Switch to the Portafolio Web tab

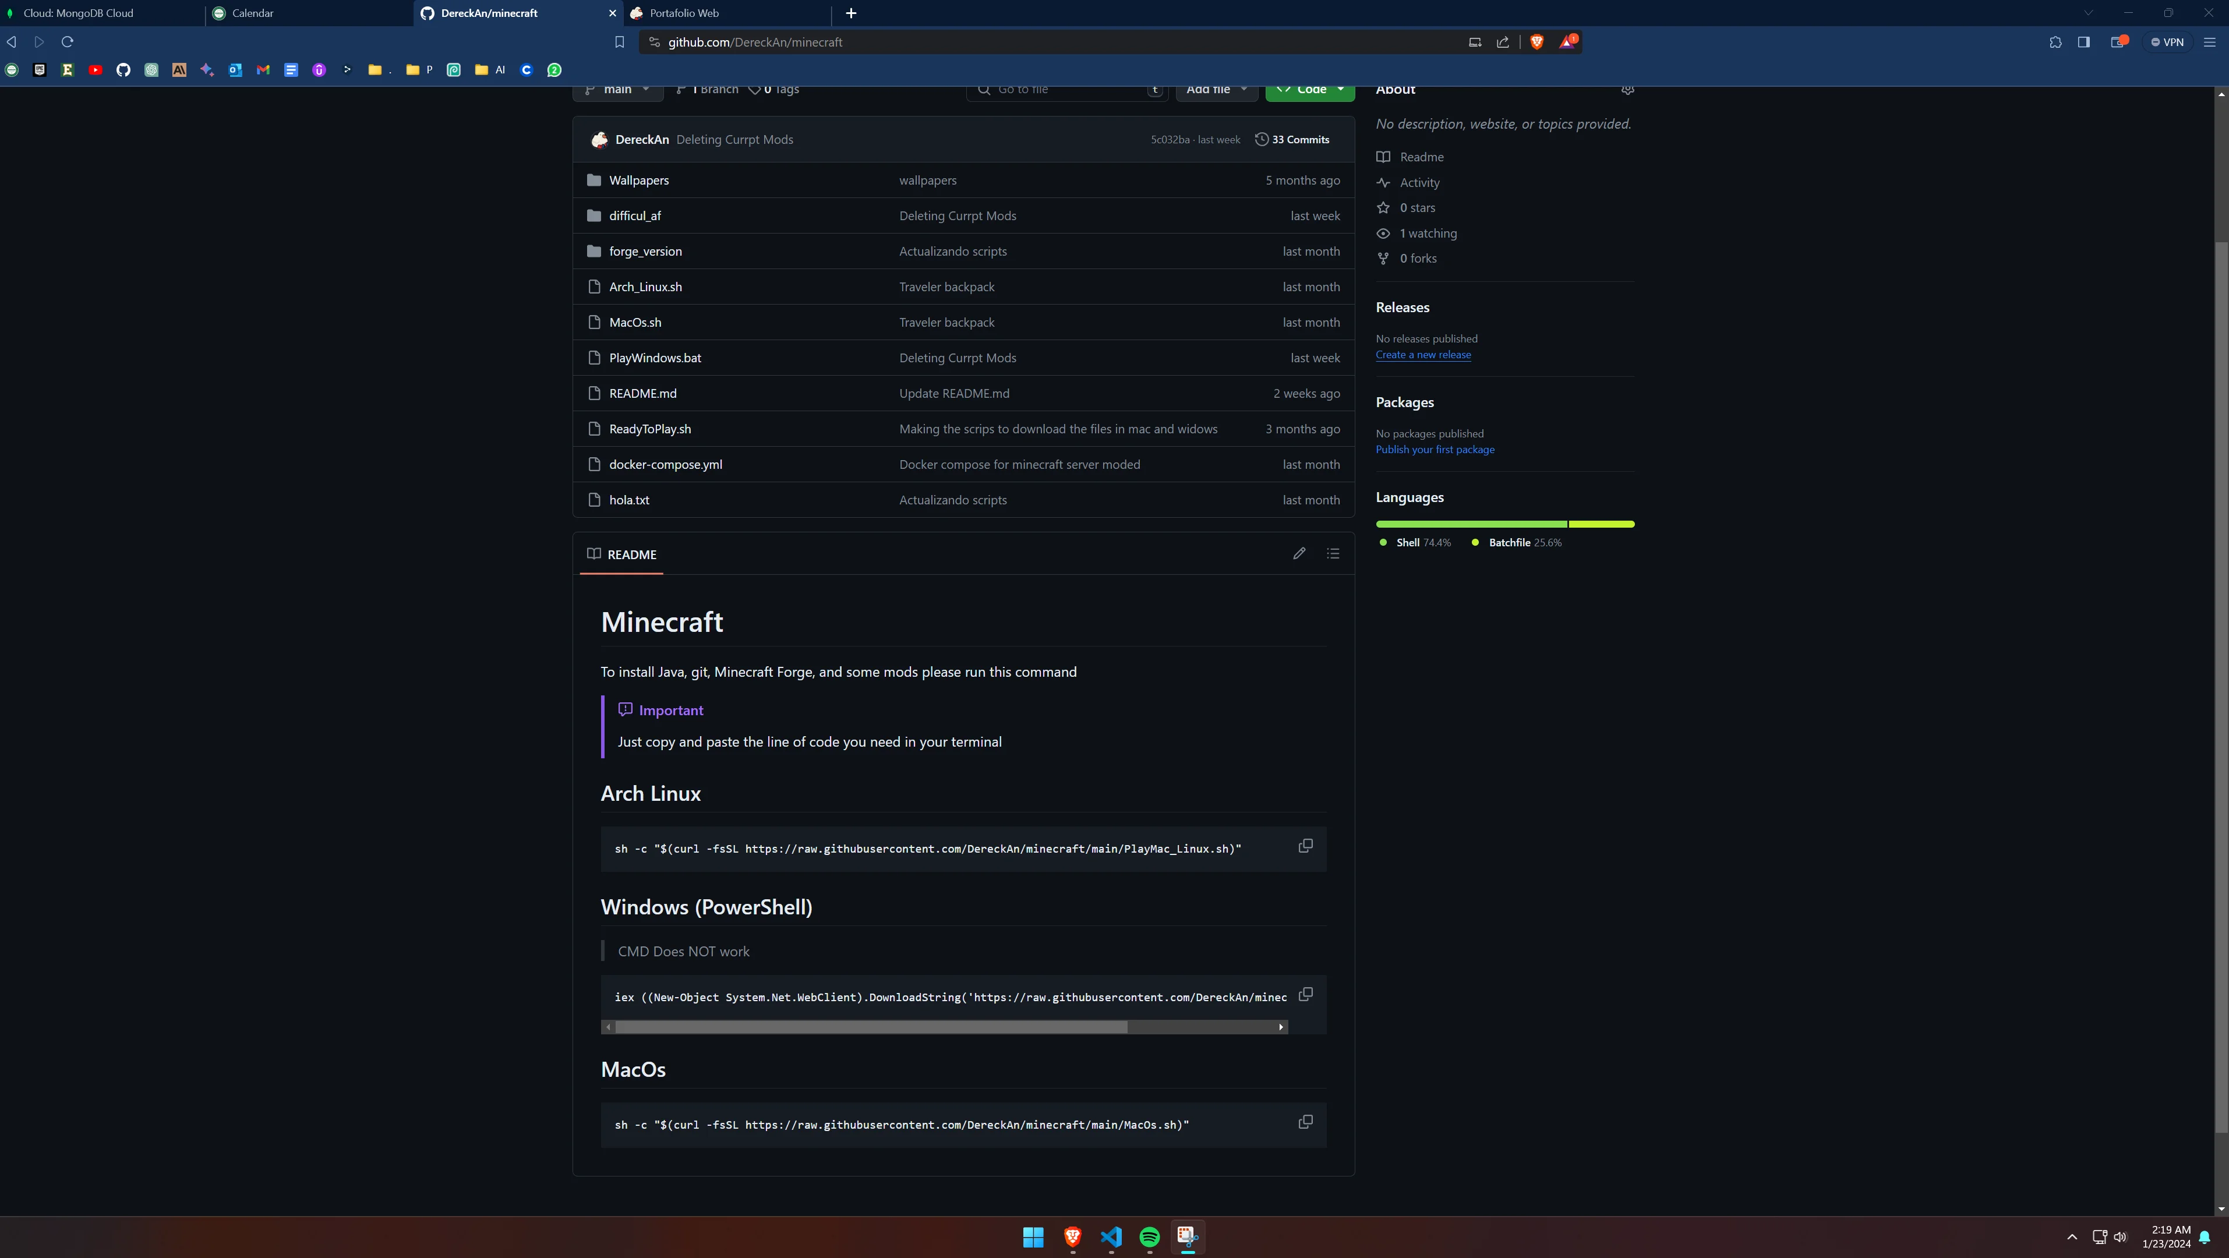pyautogui.click(x=727, y=13)
